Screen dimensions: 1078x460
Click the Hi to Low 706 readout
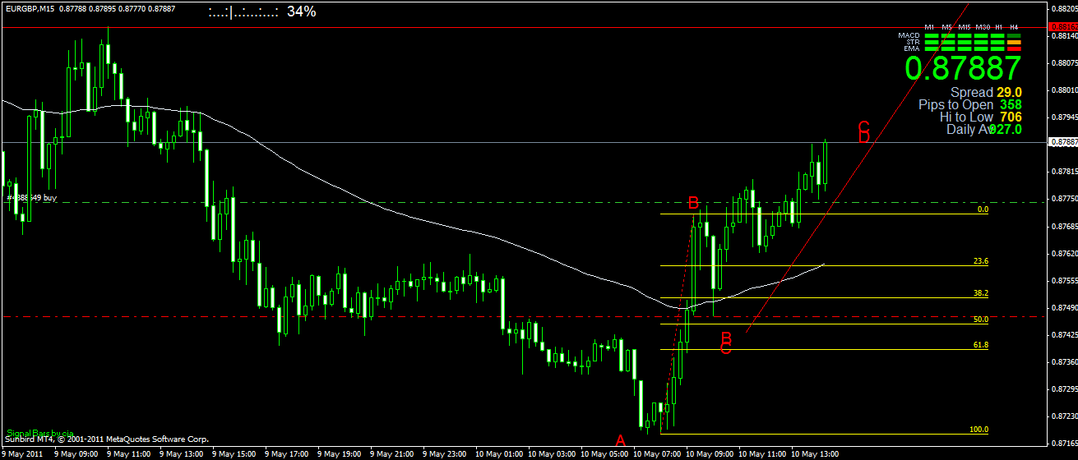click(981, 117)
